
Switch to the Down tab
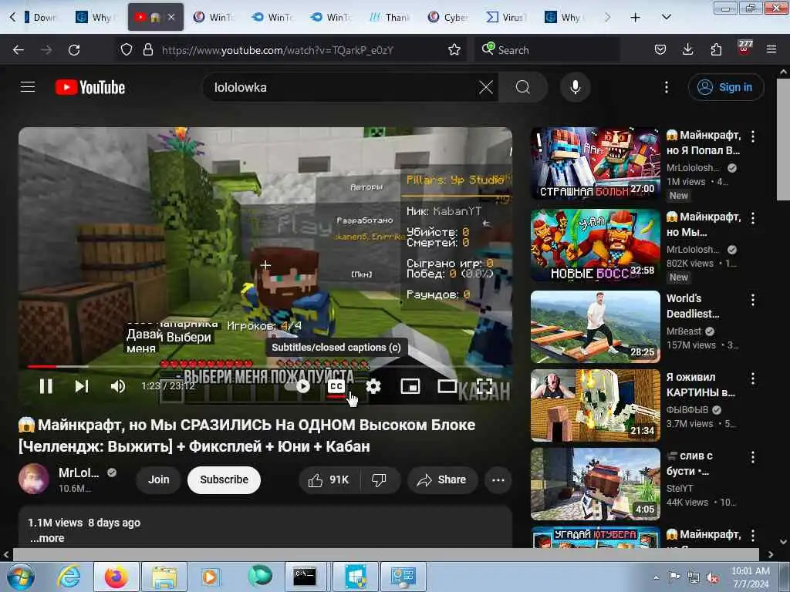(40, 18)
